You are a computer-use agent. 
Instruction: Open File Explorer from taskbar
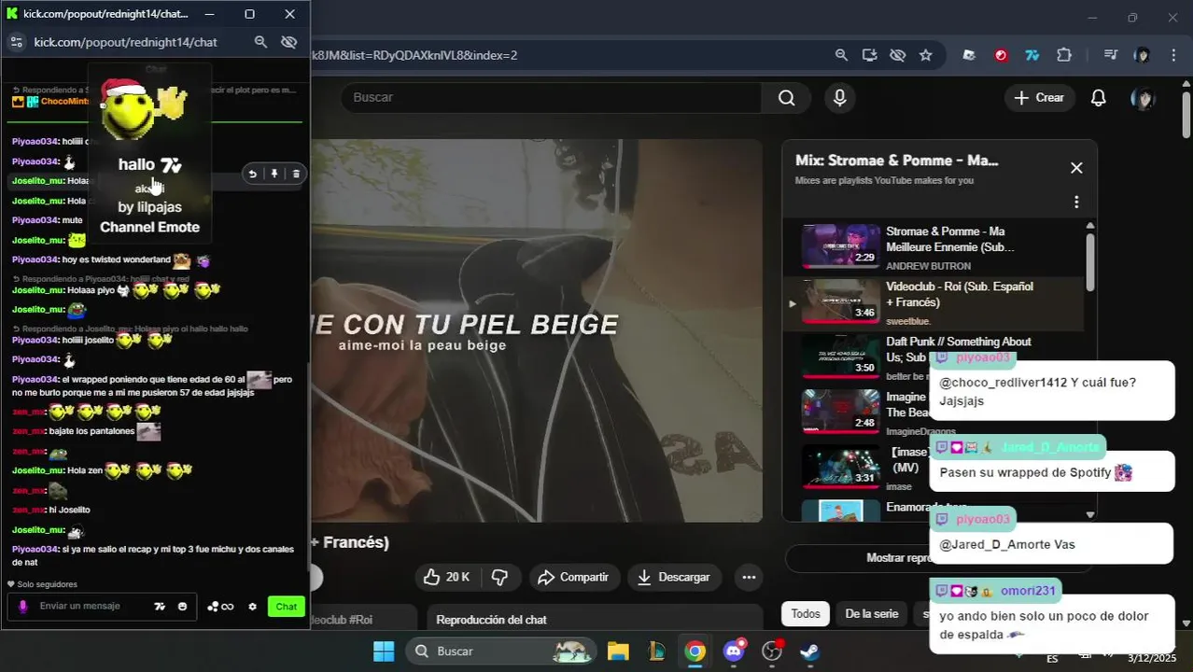coord(618,651)
